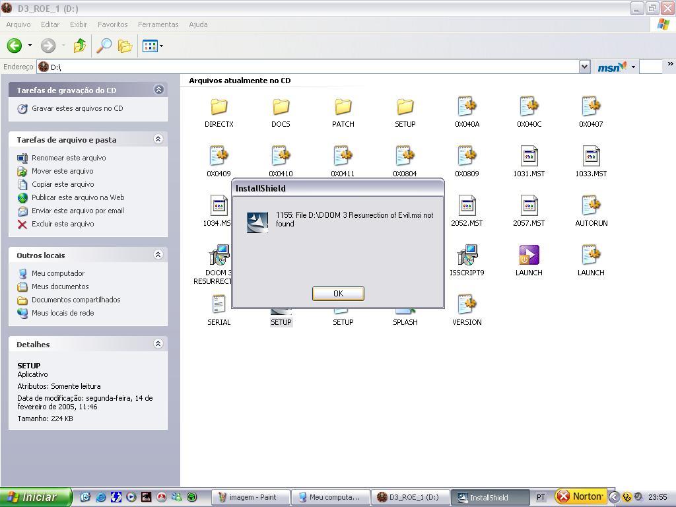Go up one folder level

80,46
